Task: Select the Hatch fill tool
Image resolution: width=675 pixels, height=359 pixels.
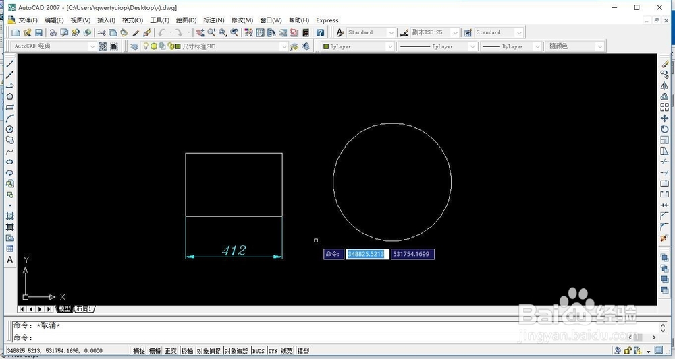Action: pyautogui.click(x=9, y=216)
